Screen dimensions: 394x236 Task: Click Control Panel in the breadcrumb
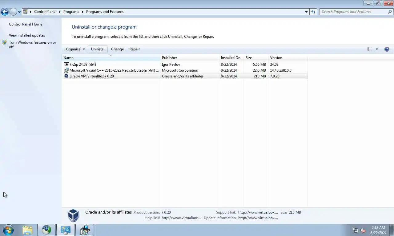pos(45,12)
